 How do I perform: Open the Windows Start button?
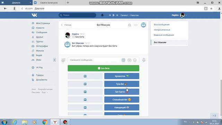pyautogui.click(x=5, y=122)
